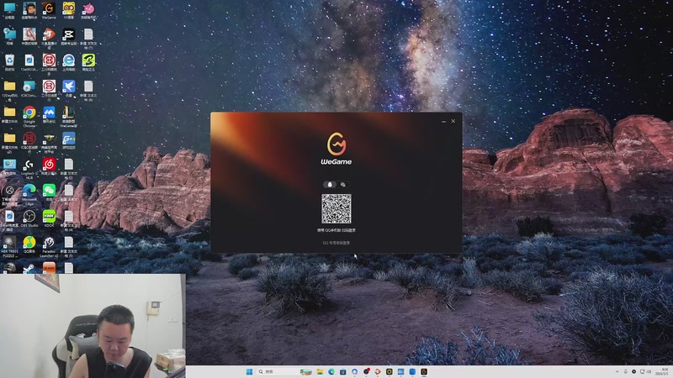Select the QQ penguin login option
Image resolution: width=673 pixels, height=378 pixels.
(x=330, y=184)
